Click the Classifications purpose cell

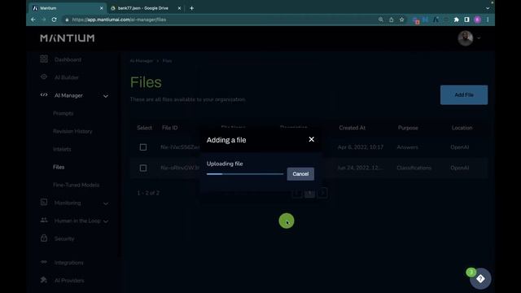point(414,168)
